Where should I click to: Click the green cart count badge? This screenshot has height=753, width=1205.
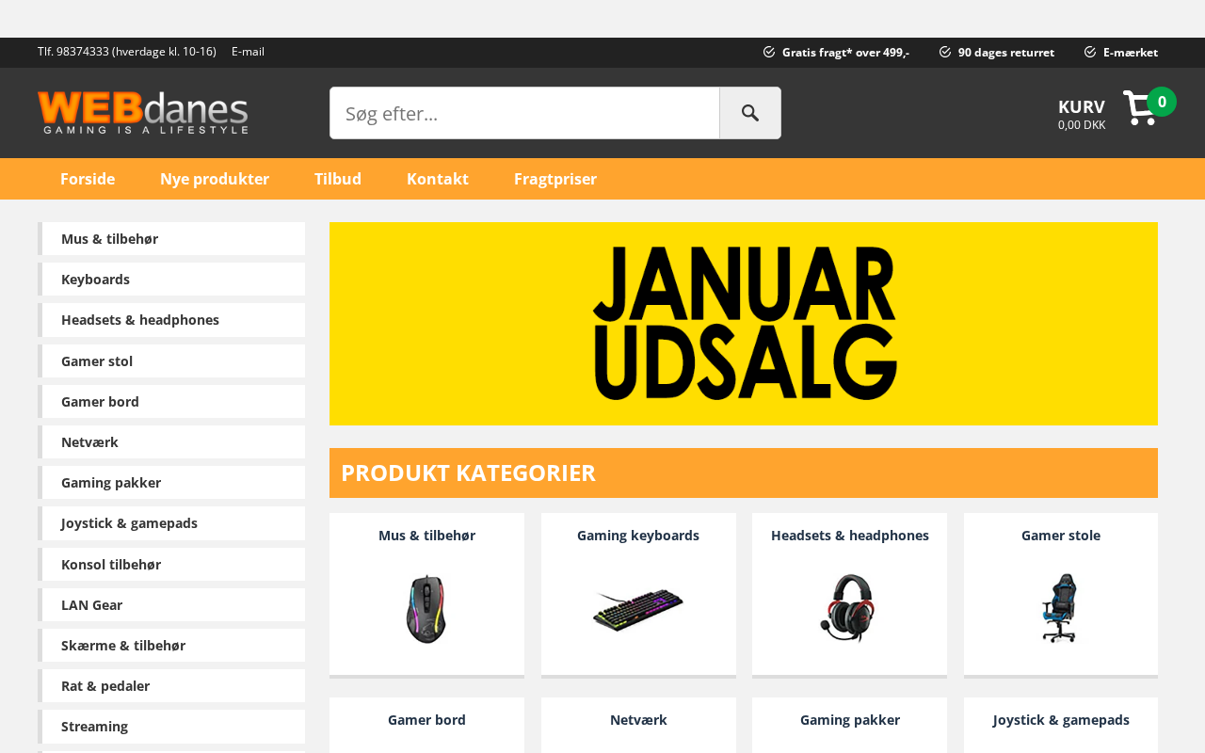point(1162,102)
